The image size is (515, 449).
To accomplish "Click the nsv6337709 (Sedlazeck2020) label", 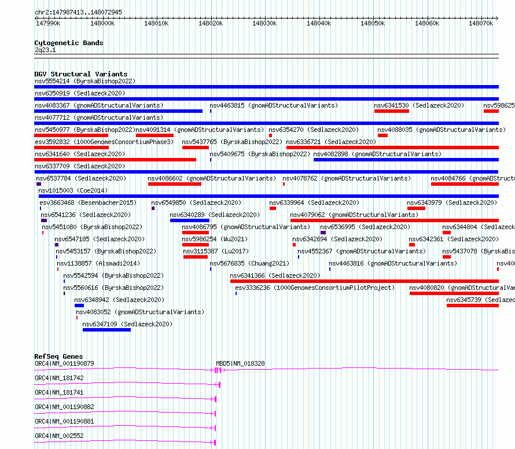I will point(80,166).
